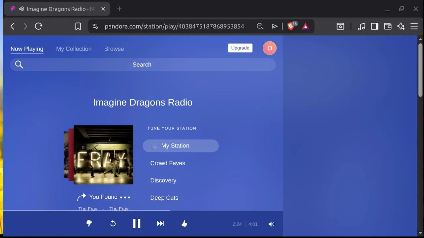424x238 pixels.
Task: Pause the playing song
Action: click(x=136, y=224)
